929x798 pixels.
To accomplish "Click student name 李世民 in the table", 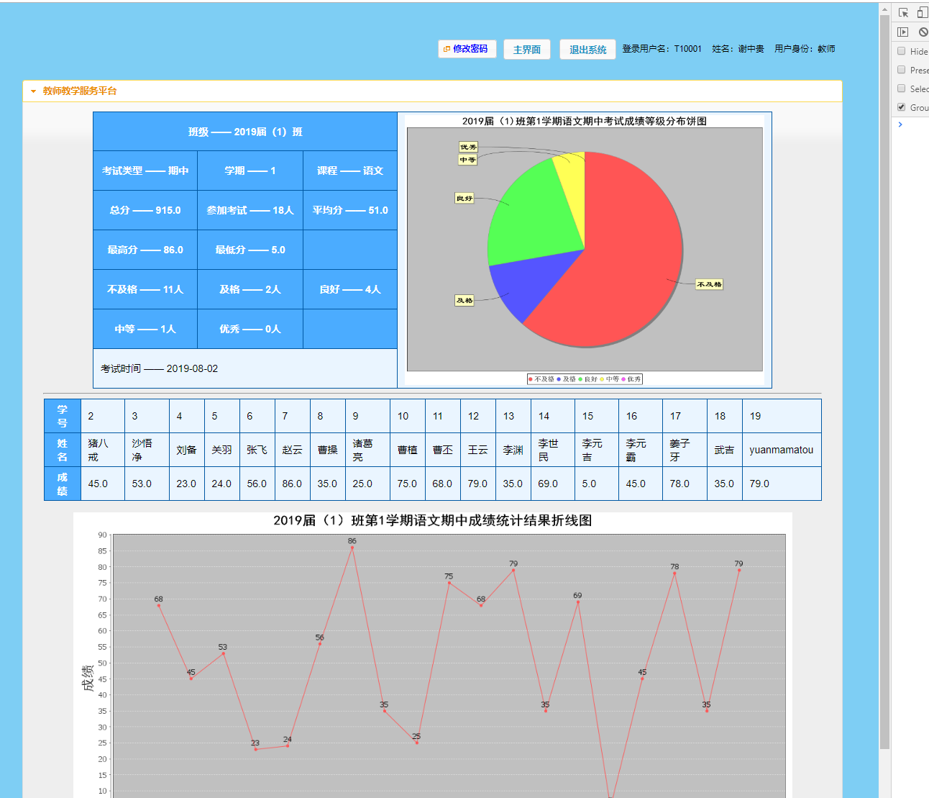I will point(548,450).
